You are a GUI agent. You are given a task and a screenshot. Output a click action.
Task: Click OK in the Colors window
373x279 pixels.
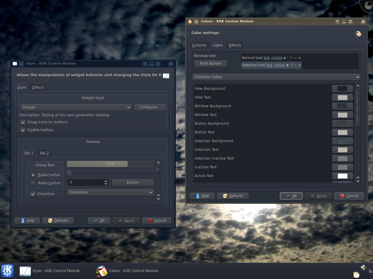[x=291, y=196]
